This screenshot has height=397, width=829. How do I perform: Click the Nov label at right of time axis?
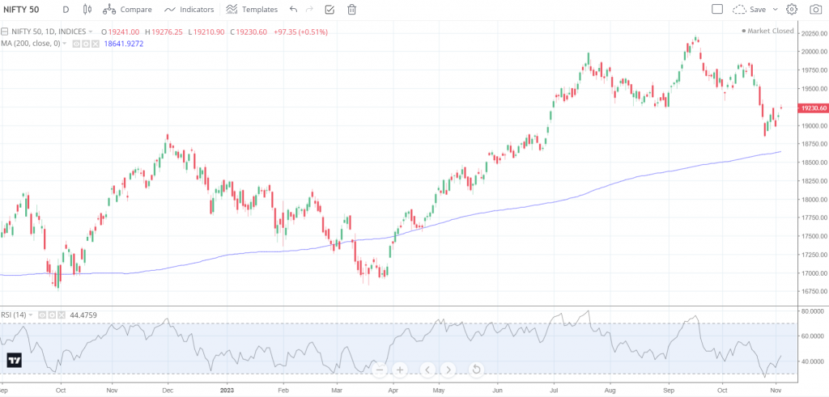coord(776,392)
